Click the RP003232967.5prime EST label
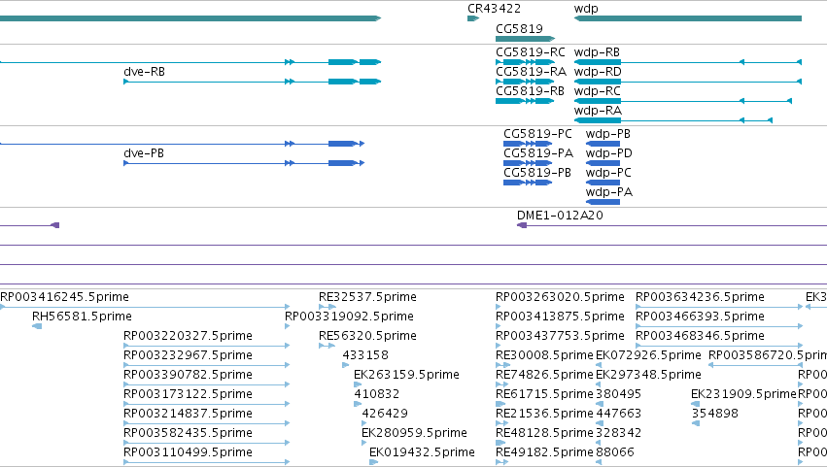827x467 pixels. (x=188, y=355)
